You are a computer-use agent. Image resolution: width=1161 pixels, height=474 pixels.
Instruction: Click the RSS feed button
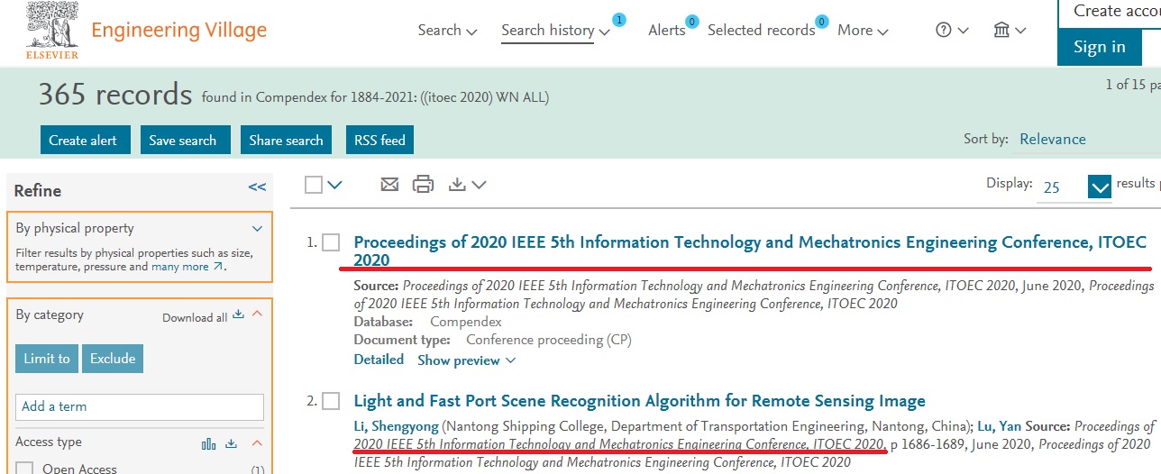tap(379, 140)
